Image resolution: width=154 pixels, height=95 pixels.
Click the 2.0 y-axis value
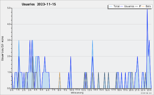(9, 56)
